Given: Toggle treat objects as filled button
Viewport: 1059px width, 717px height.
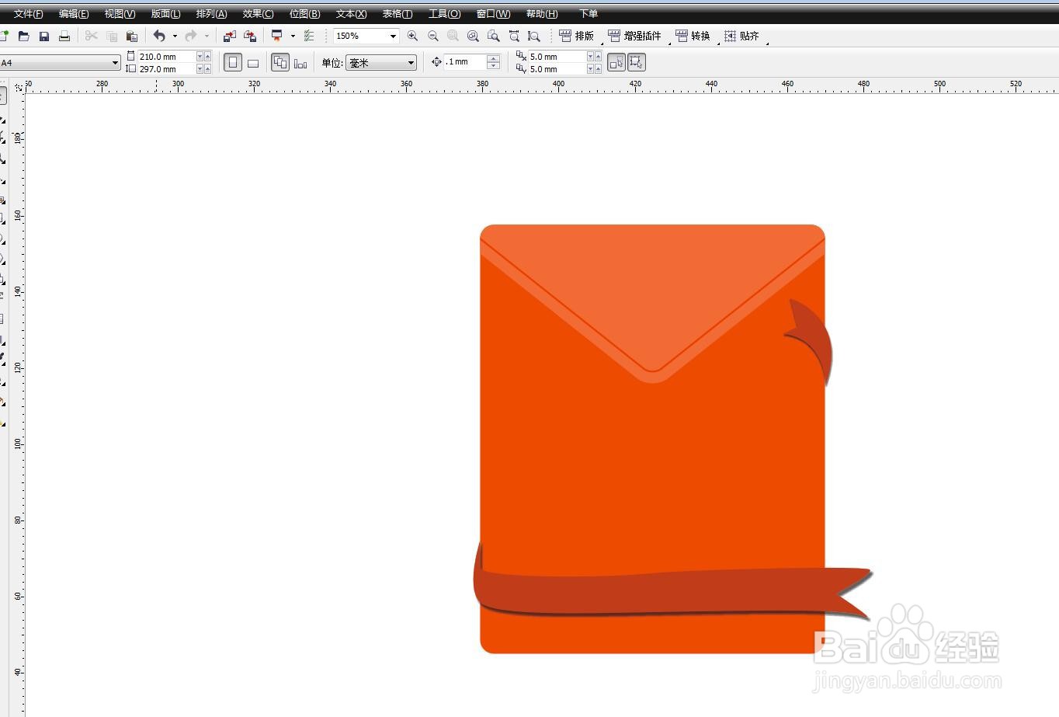Looking at the screenshot, I should tap(616, 63).
